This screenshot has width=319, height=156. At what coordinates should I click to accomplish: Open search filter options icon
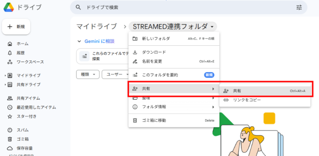pos(299,8)
